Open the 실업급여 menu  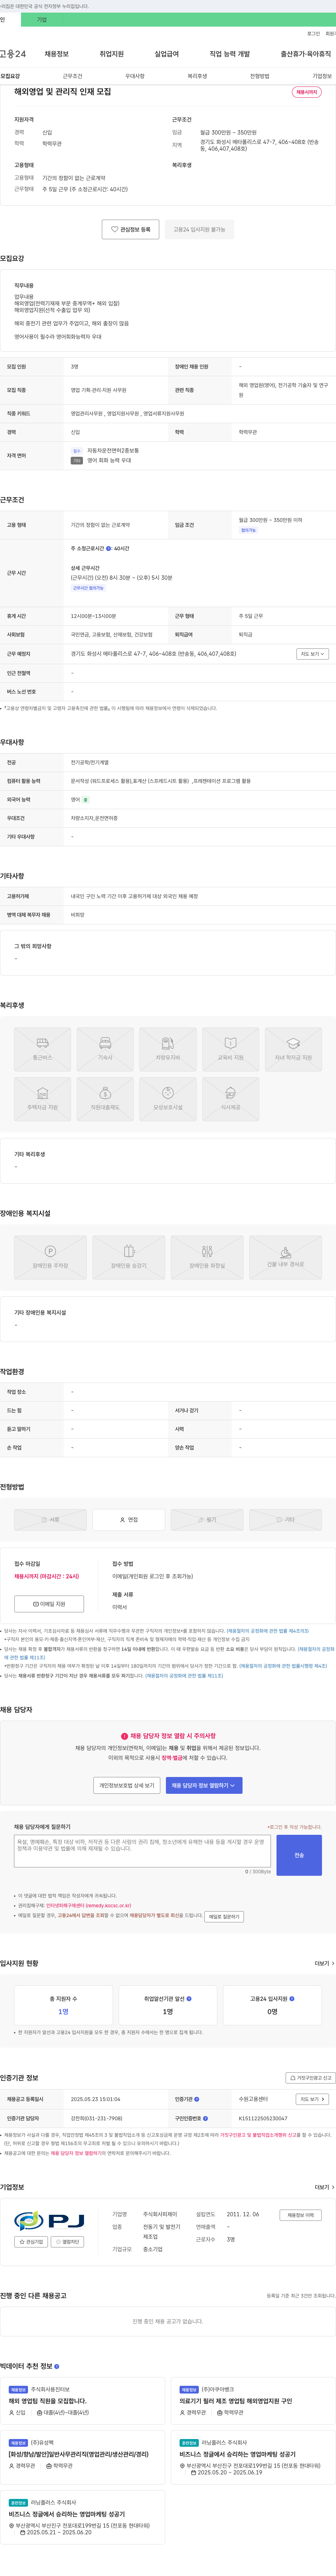167,54
